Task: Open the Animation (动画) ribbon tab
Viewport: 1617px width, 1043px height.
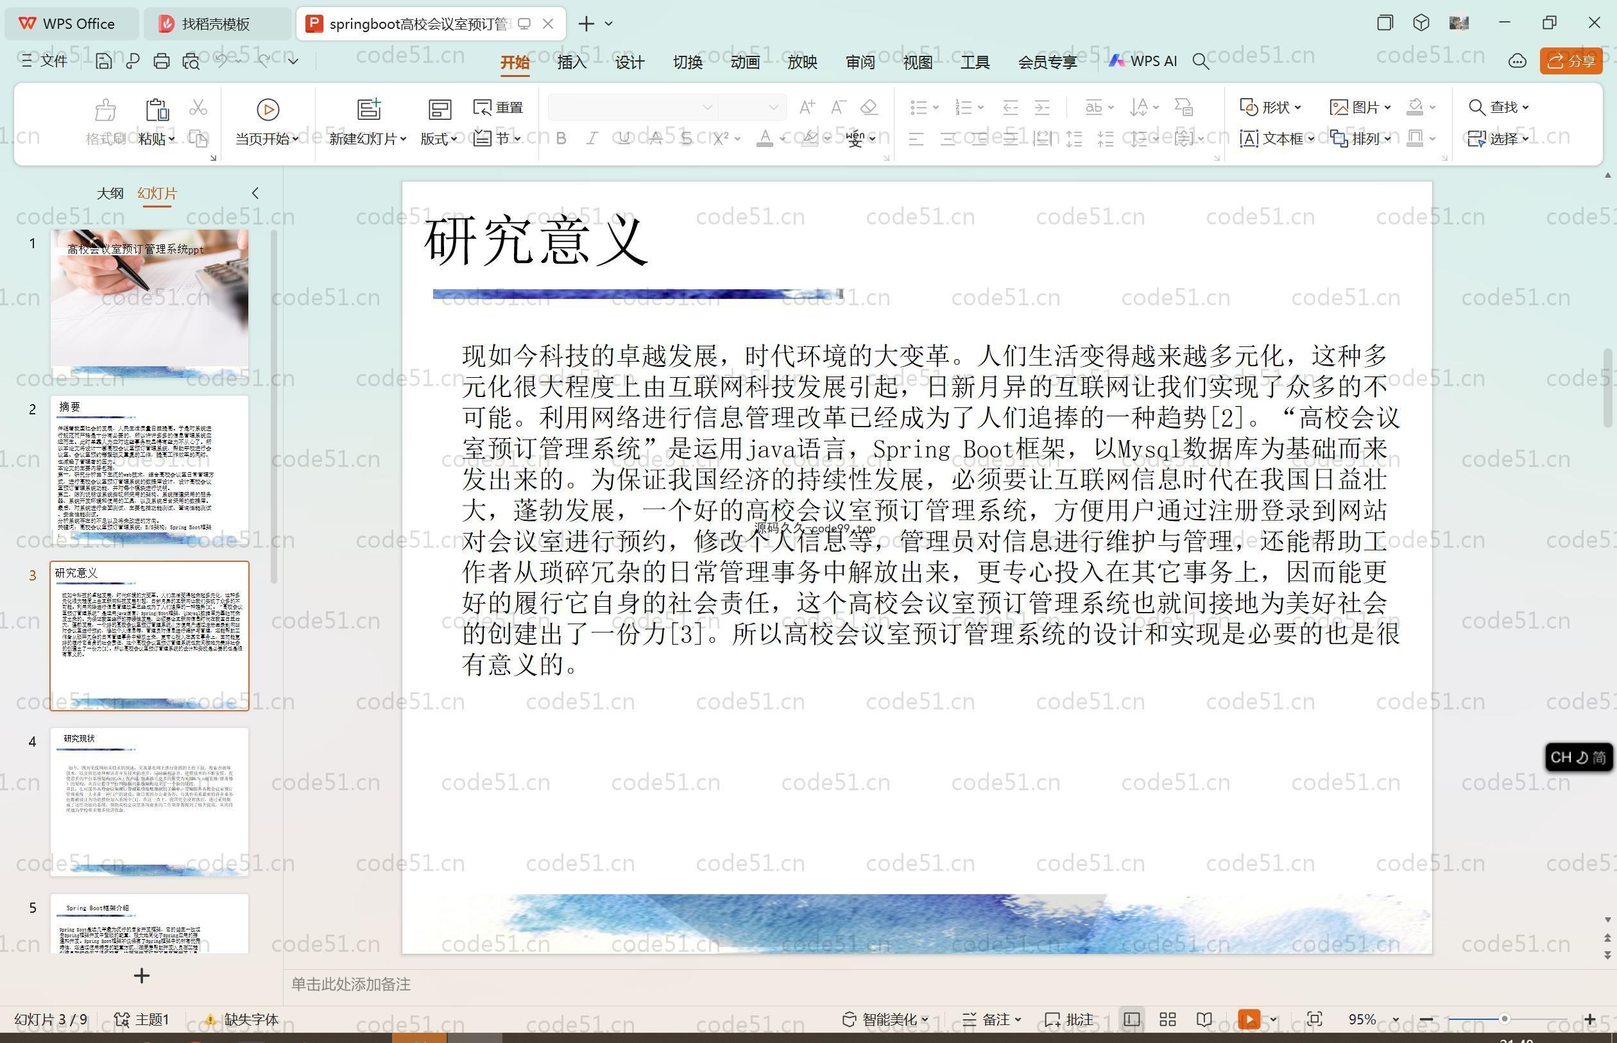Action: click(x=745, y=62)
